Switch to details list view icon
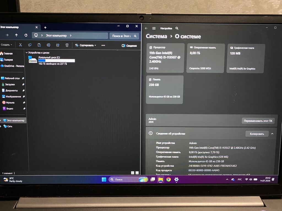Screen dimensions: 282x211 coord(132,173)
